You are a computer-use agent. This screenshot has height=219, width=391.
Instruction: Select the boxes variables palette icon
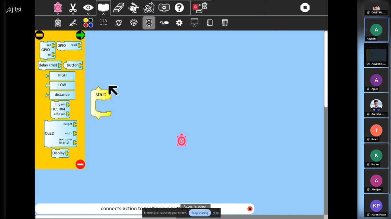click(x=134, y=23)
